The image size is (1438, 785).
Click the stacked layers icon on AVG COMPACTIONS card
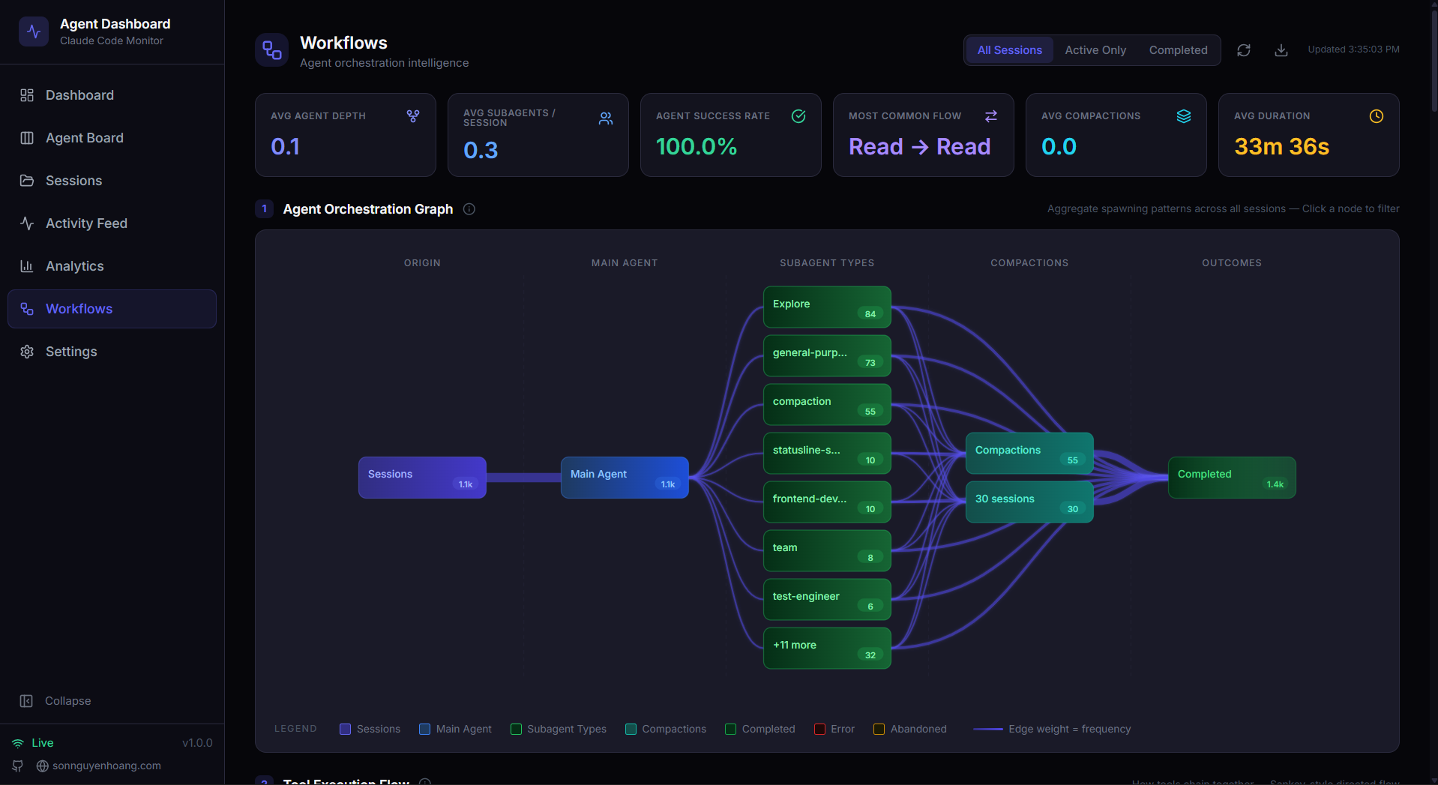click(1183, 115)
